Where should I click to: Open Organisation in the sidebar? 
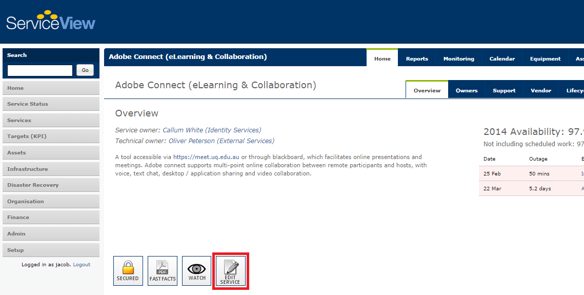click(51, 202)
